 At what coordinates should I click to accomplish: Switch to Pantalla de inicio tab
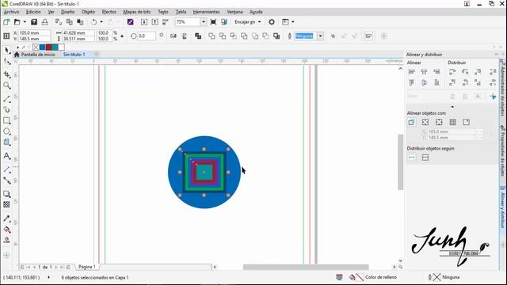(x=38, y=55)
